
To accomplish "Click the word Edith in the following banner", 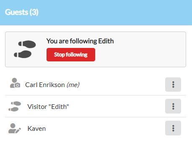I will [106, 41].
